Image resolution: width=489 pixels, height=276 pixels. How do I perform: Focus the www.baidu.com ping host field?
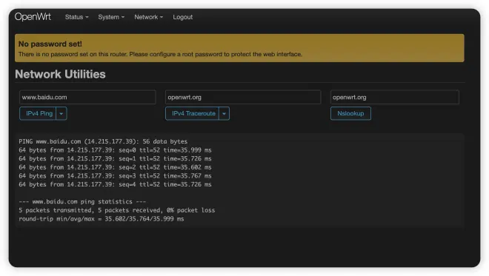pyautogui.click(x=87, y=97)
